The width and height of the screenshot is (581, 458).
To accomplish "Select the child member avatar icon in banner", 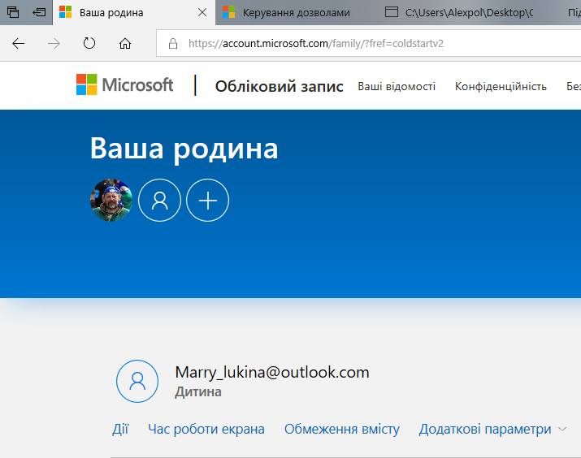I will tap(159, 201).
